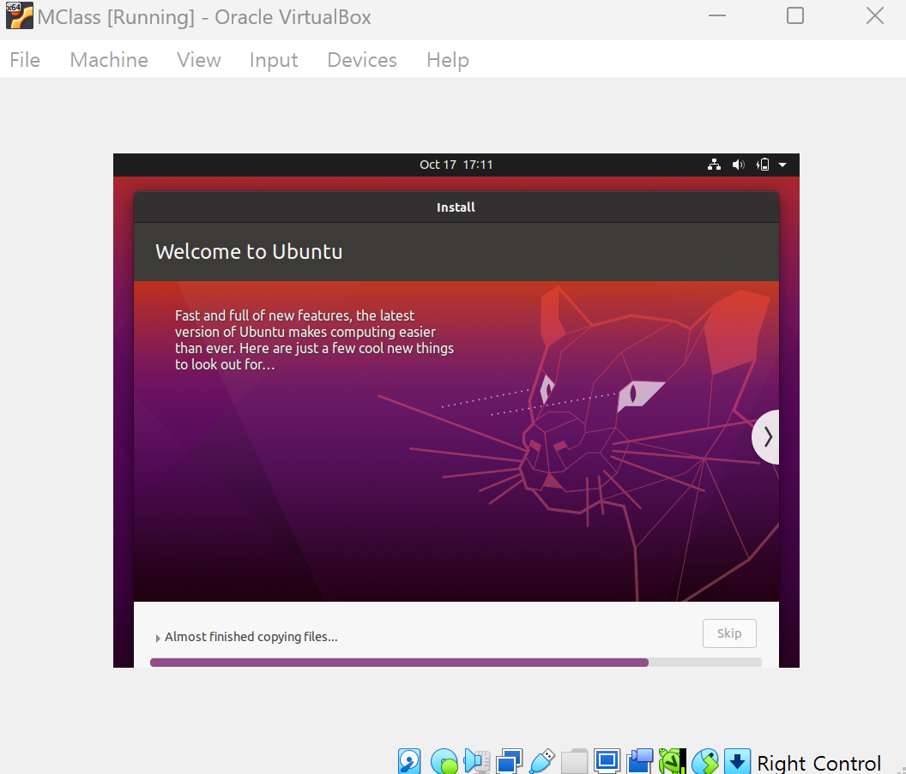Click the USB devices indicator icon
This screenshot has height=774, width=906.
click(542, 761)
